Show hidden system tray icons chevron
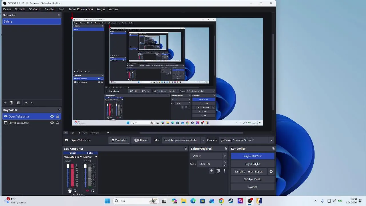 315,201
